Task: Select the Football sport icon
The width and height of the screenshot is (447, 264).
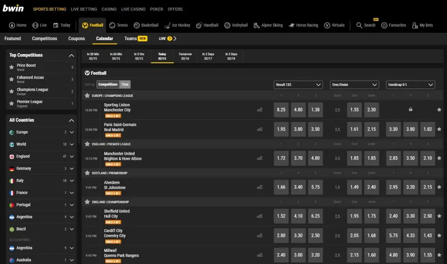Action: pyautogui.click(x=85, y=25)
